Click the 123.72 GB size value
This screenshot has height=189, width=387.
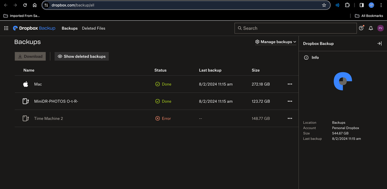[261, 101]
